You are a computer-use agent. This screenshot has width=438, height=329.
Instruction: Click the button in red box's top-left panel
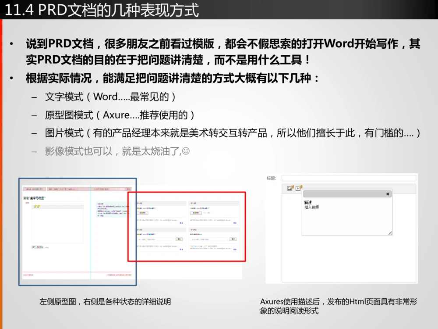click(143, 213)
